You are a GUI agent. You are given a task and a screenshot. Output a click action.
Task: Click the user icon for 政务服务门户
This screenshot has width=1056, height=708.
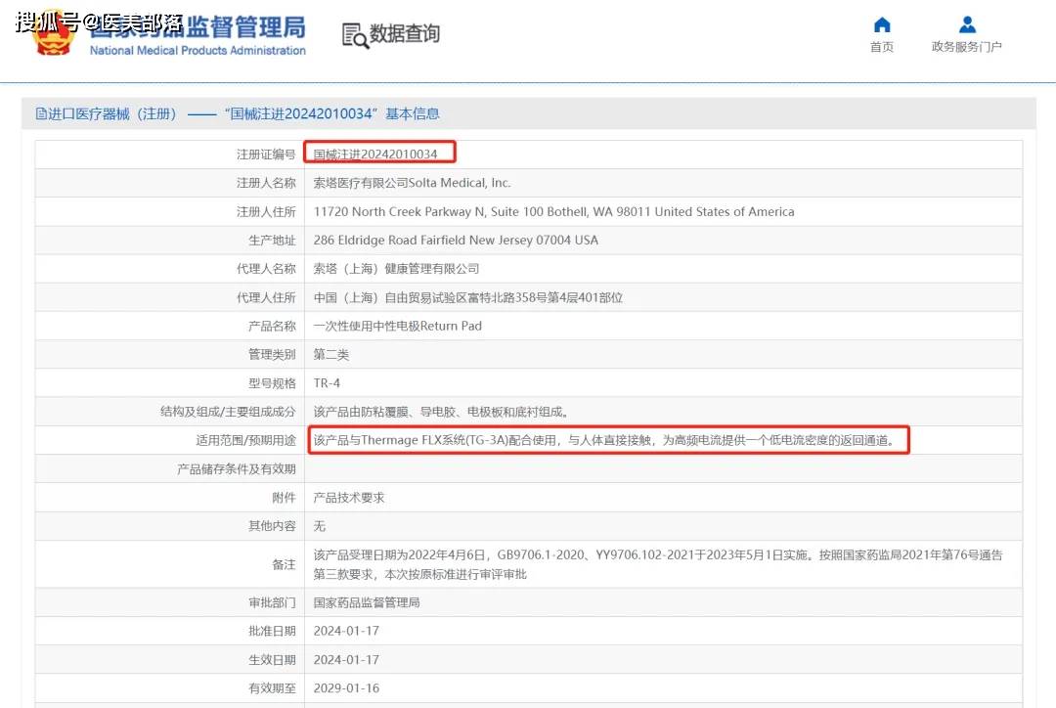tap(966, 24)
